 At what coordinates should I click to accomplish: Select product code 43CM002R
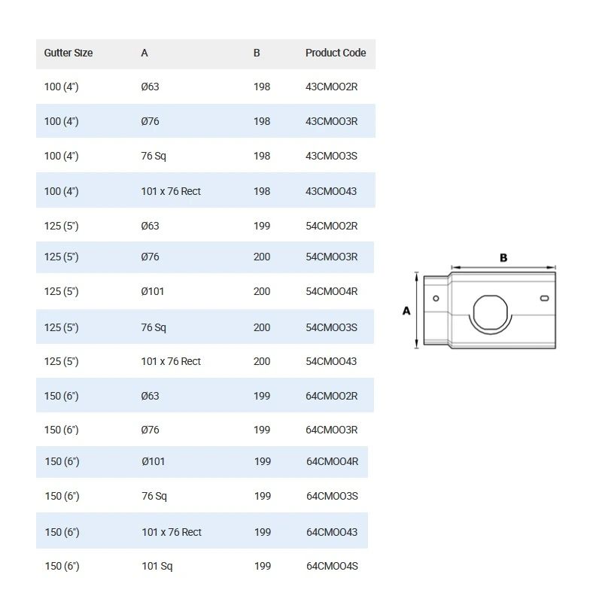coord(331,87)
